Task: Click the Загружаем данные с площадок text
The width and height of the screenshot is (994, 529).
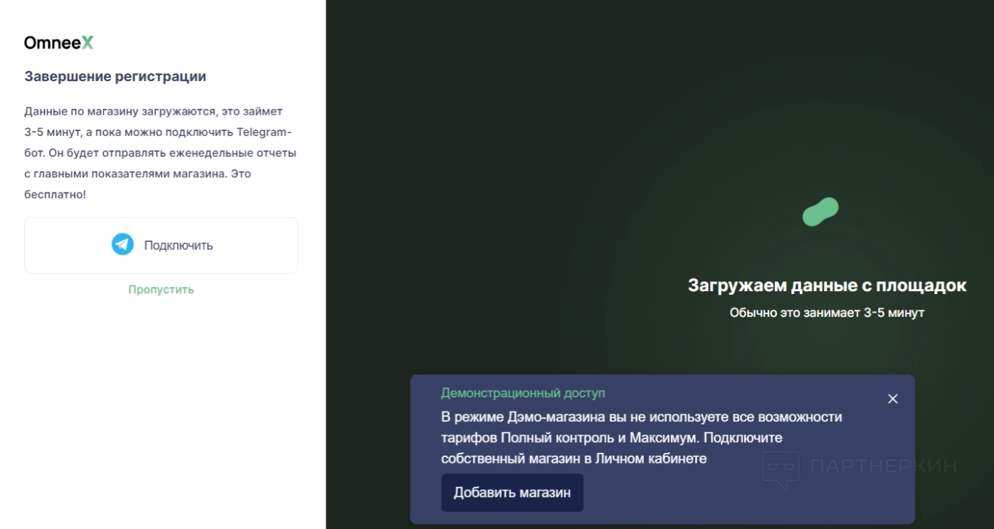Action: 827,286
